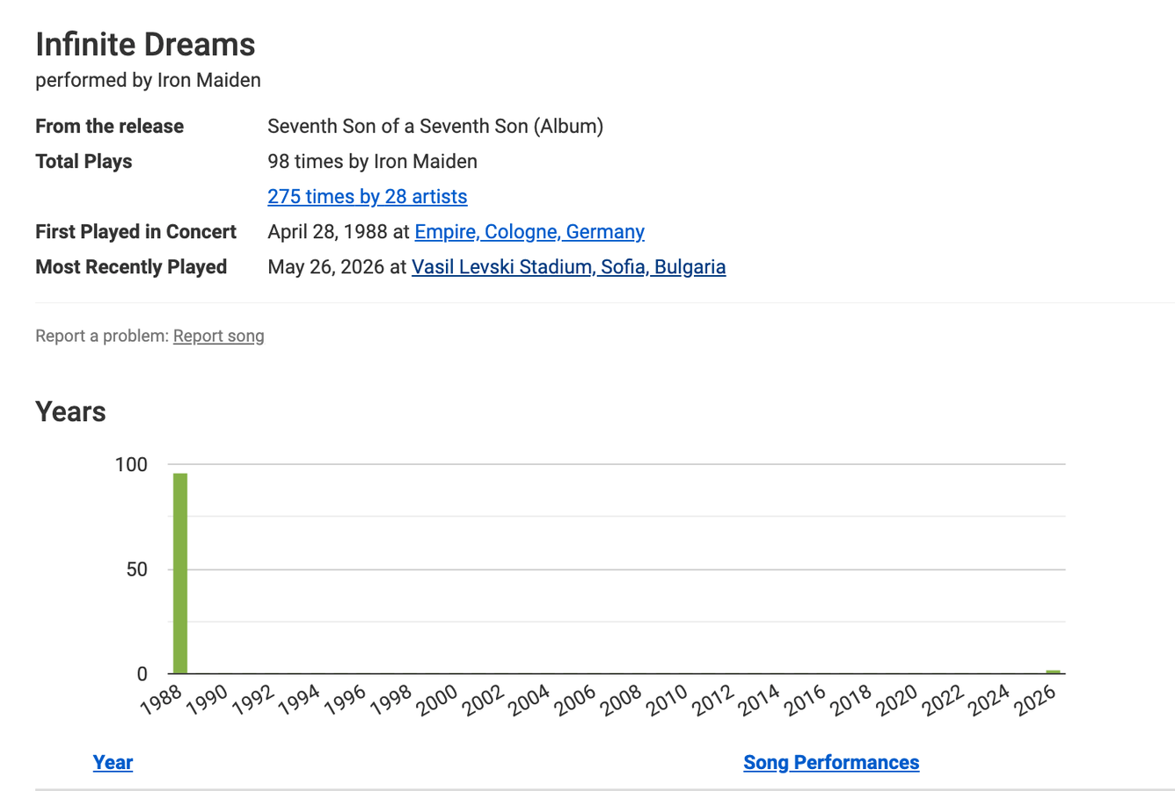Image resolution: width=1175 pixels, height=791 pixels.
Task: Open the Vasil Levski Stadium, Sofia, Bulgaria link
Action: point(568,266)
